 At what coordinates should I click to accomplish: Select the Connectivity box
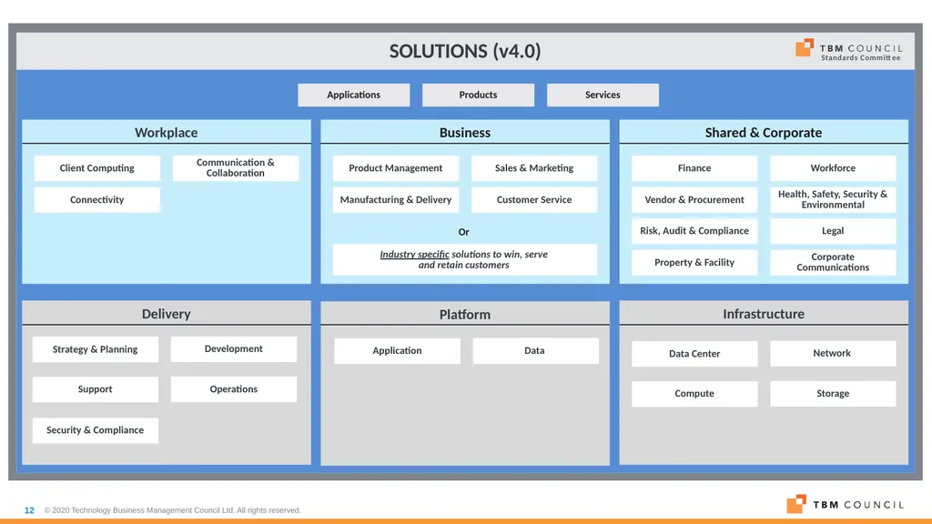tap(96, 199)
